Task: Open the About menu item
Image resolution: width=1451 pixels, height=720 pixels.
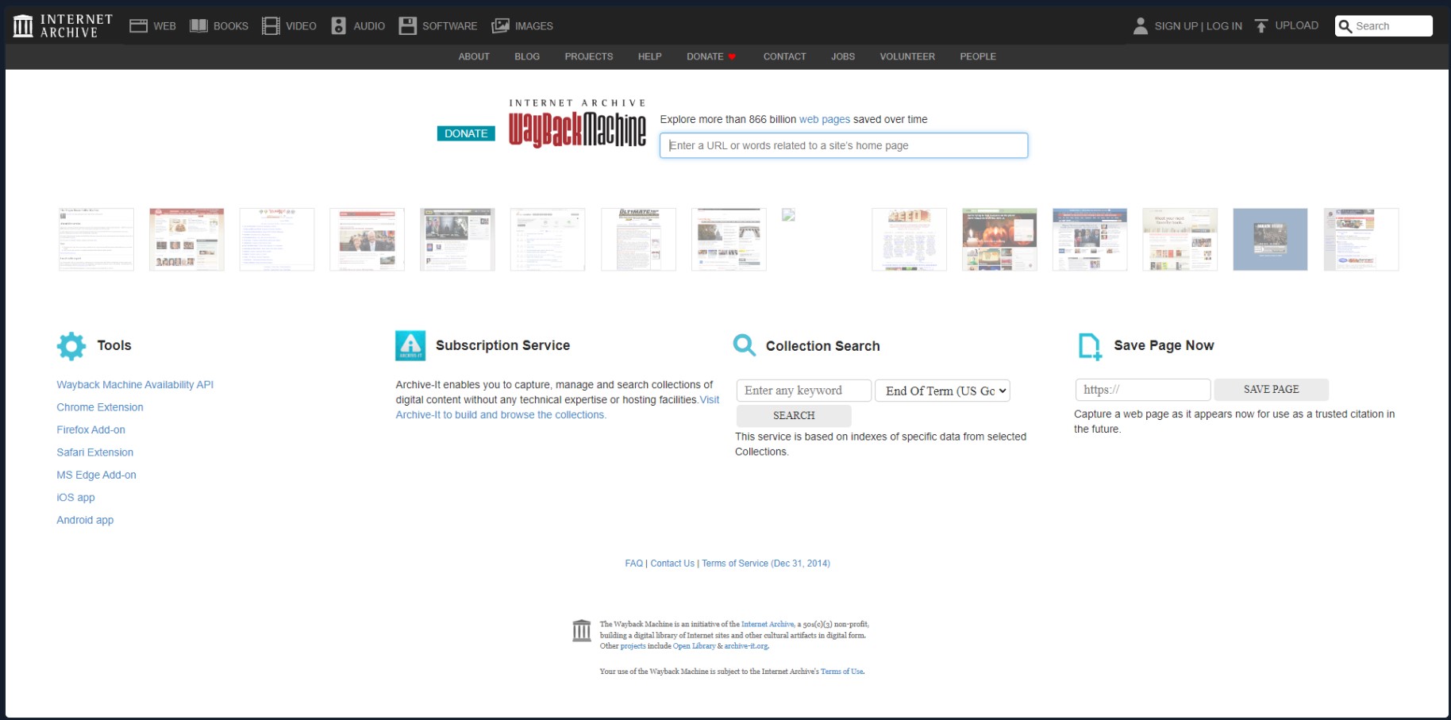Action: [474, 56]
